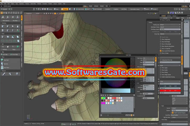Uncheck Show Locked Mesh Elements
The height and width of the screenshot is (126, 190).
(161, 51)
